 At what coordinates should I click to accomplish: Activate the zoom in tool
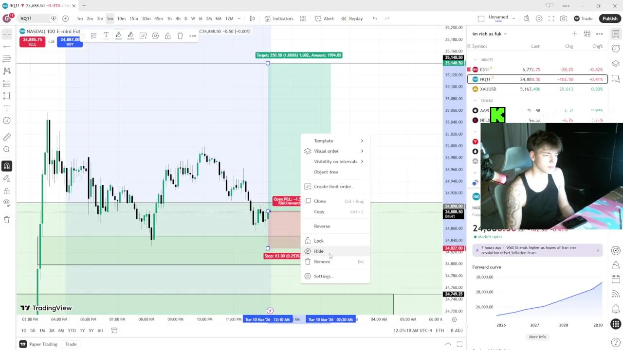[7, 150]
